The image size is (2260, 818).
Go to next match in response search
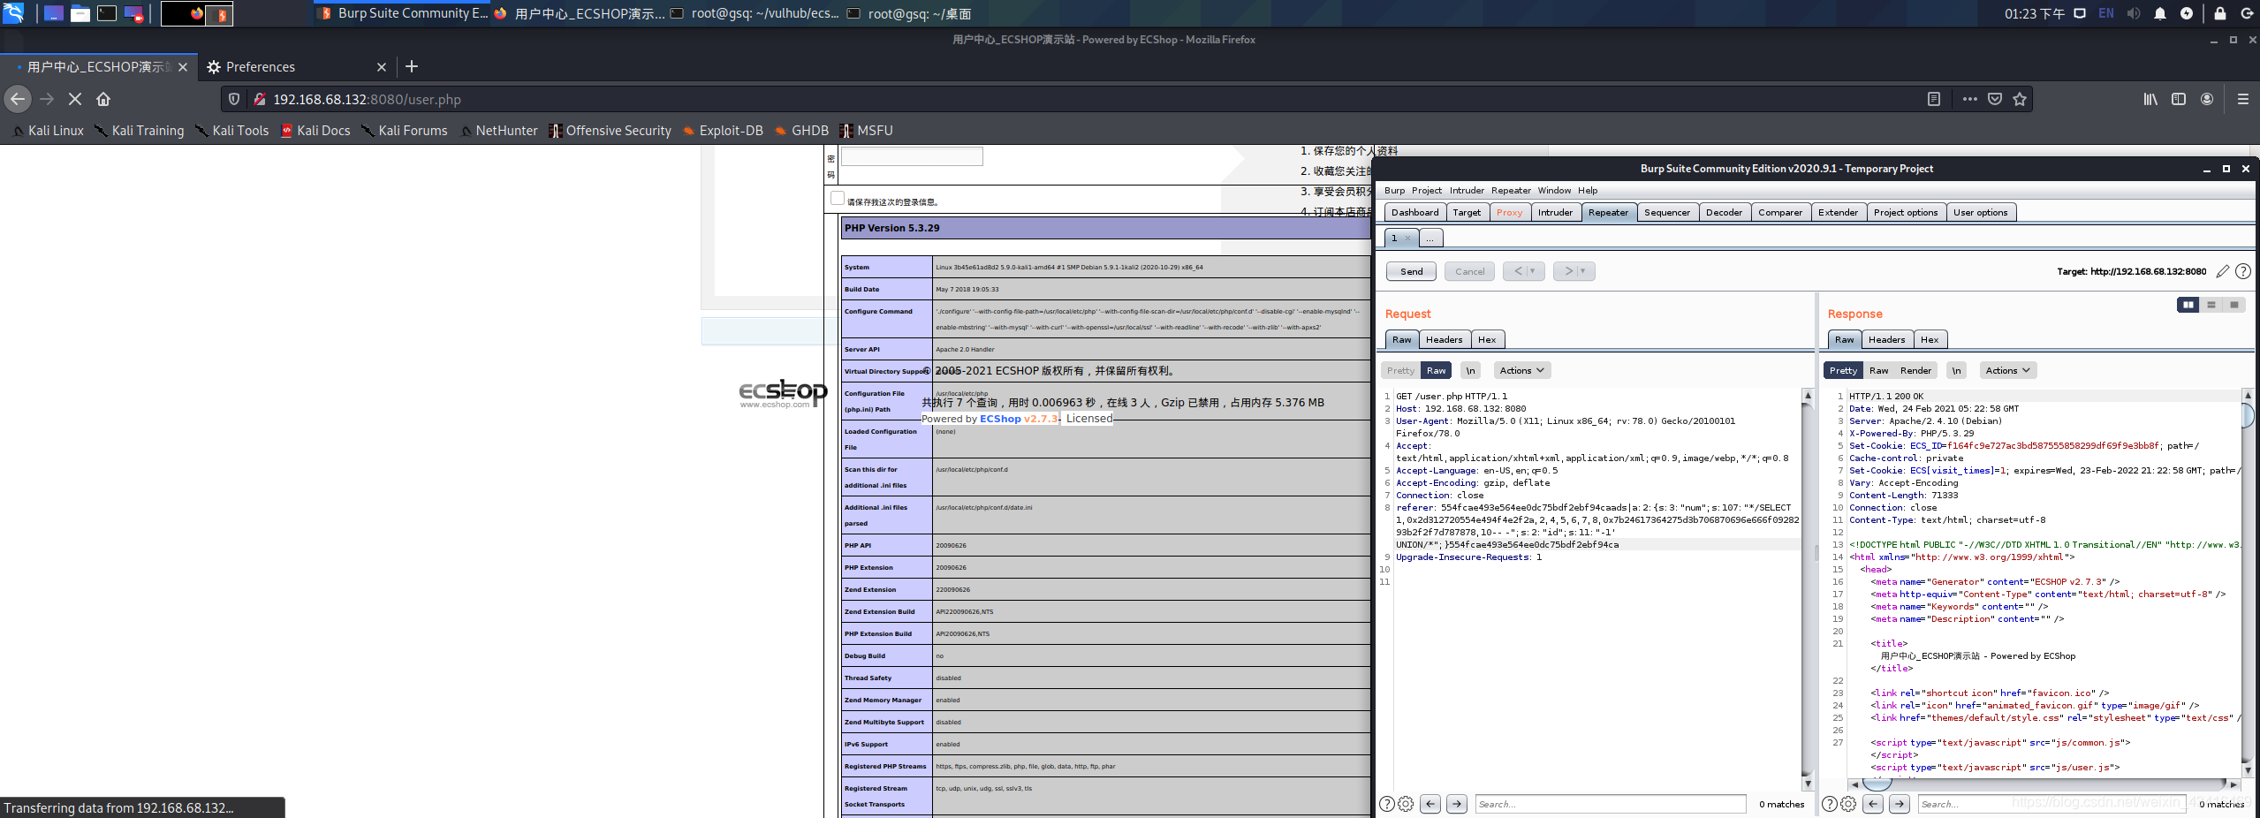point(1900,804)
